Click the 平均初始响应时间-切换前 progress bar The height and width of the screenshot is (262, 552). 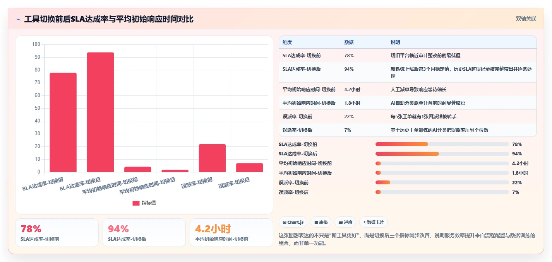click(442, 163)
